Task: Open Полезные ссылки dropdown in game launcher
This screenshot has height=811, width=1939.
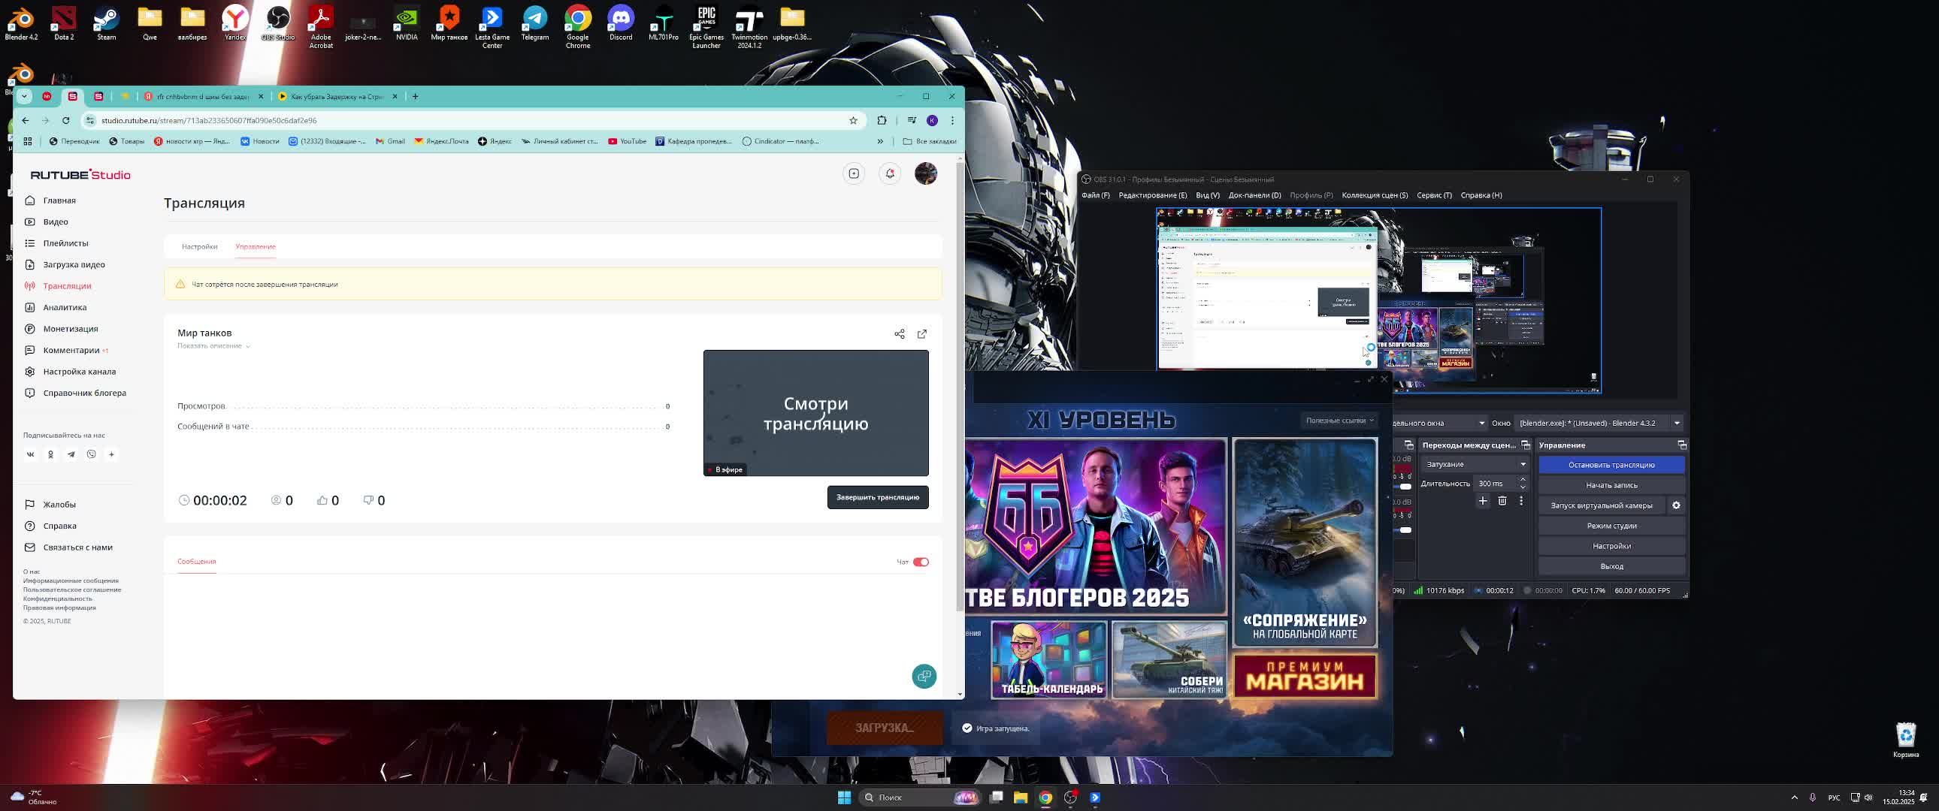Action: 1339,421
